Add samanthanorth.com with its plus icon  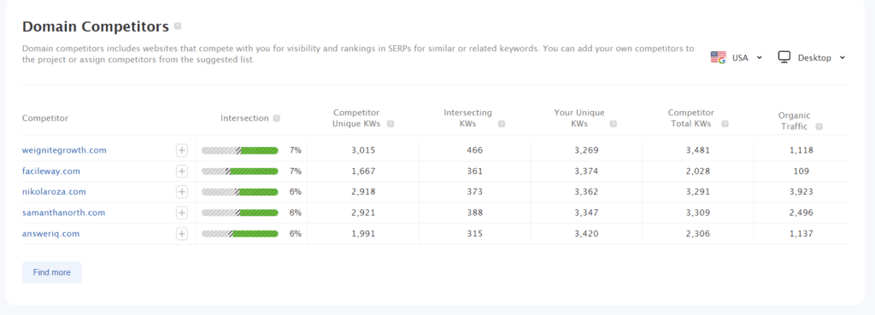[182, 213]
